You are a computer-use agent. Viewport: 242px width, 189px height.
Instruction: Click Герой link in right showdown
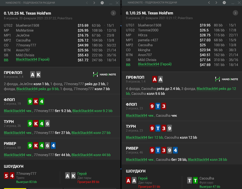143,178
